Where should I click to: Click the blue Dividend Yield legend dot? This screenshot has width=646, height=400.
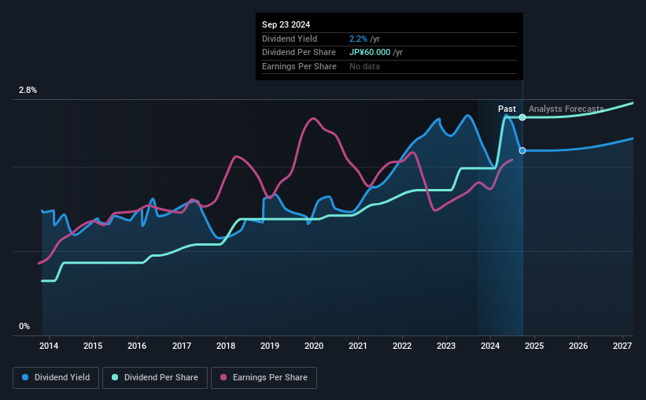tap(25, 377)
